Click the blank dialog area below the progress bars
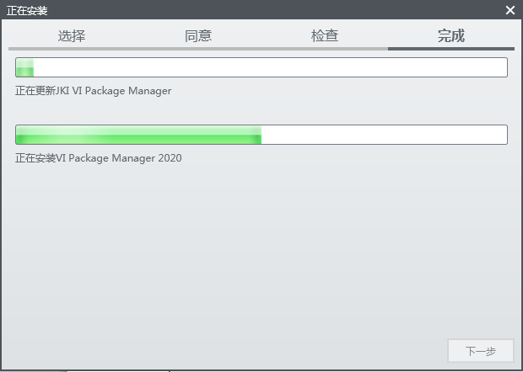523x372 pixels. pos(261,252)
